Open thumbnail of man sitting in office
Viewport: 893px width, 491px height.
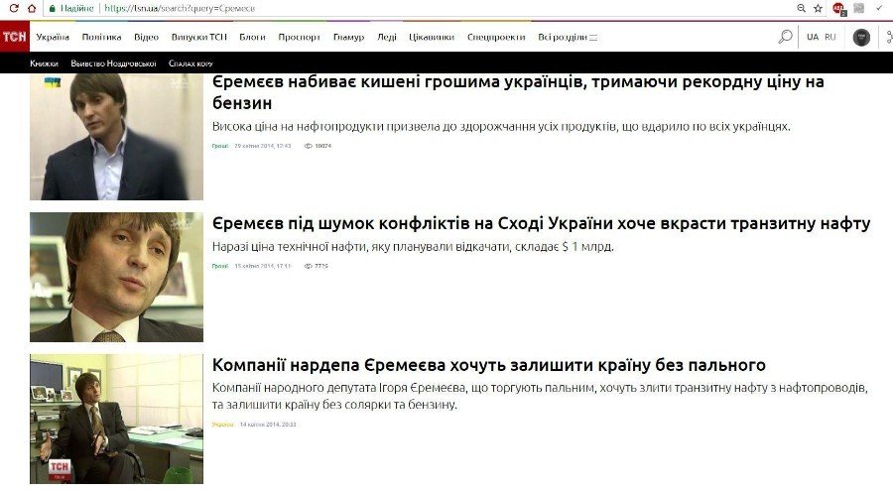(x=116, y=419)
